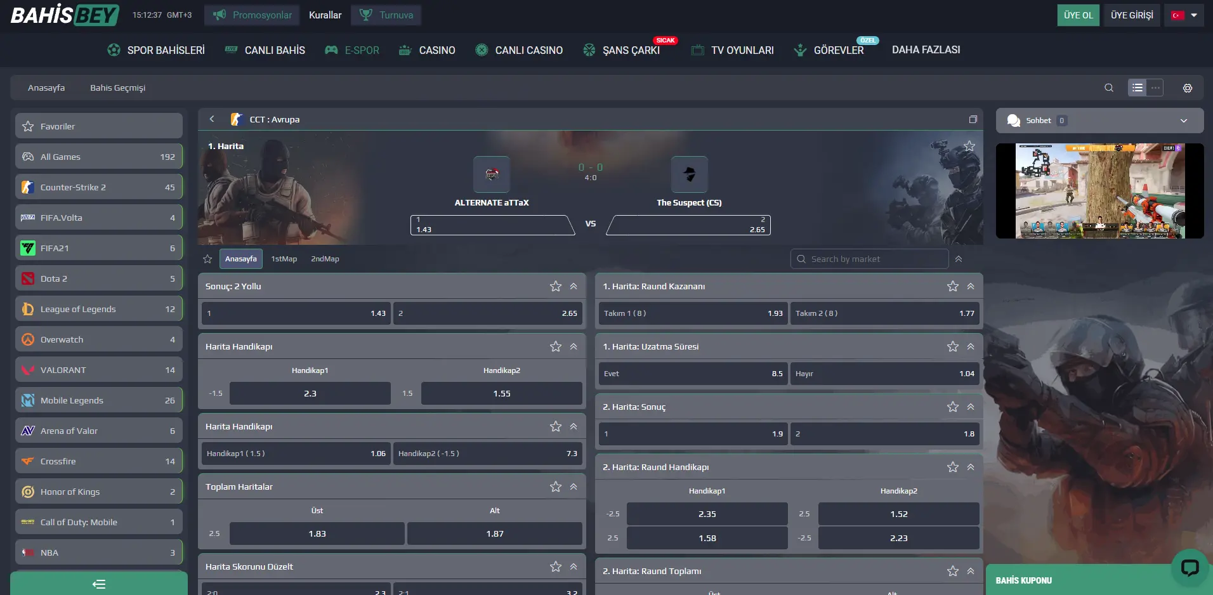This screenshot has width=1213, height=595.
Task: Go back using the arrow beside CCT : Avrupa
Action: (x=212, y=119)
